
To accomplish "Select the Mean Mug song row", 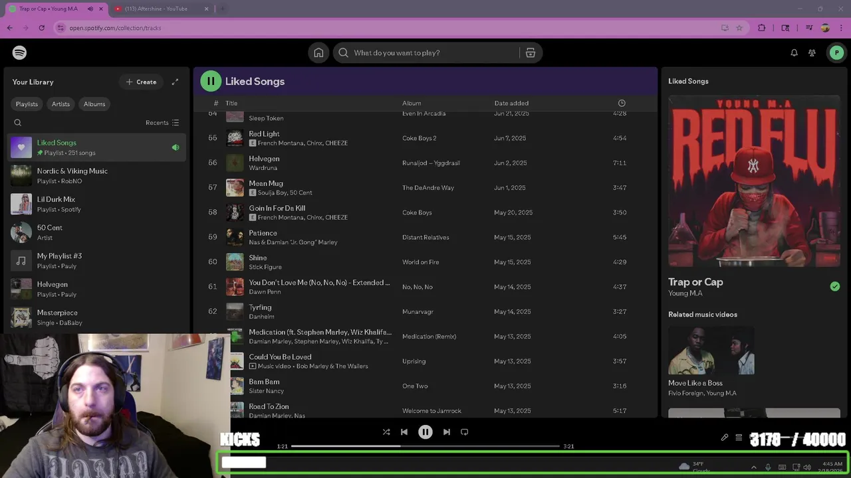I will 425,188.
